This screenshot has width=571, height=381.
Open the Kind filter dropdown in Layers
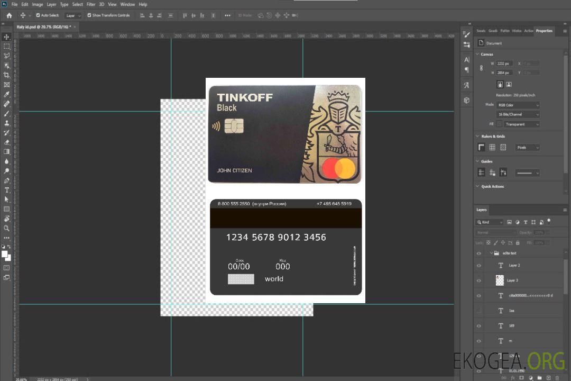coord(490,222)
